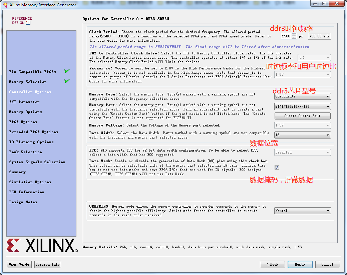Open the User Guide

pos(19,264)
